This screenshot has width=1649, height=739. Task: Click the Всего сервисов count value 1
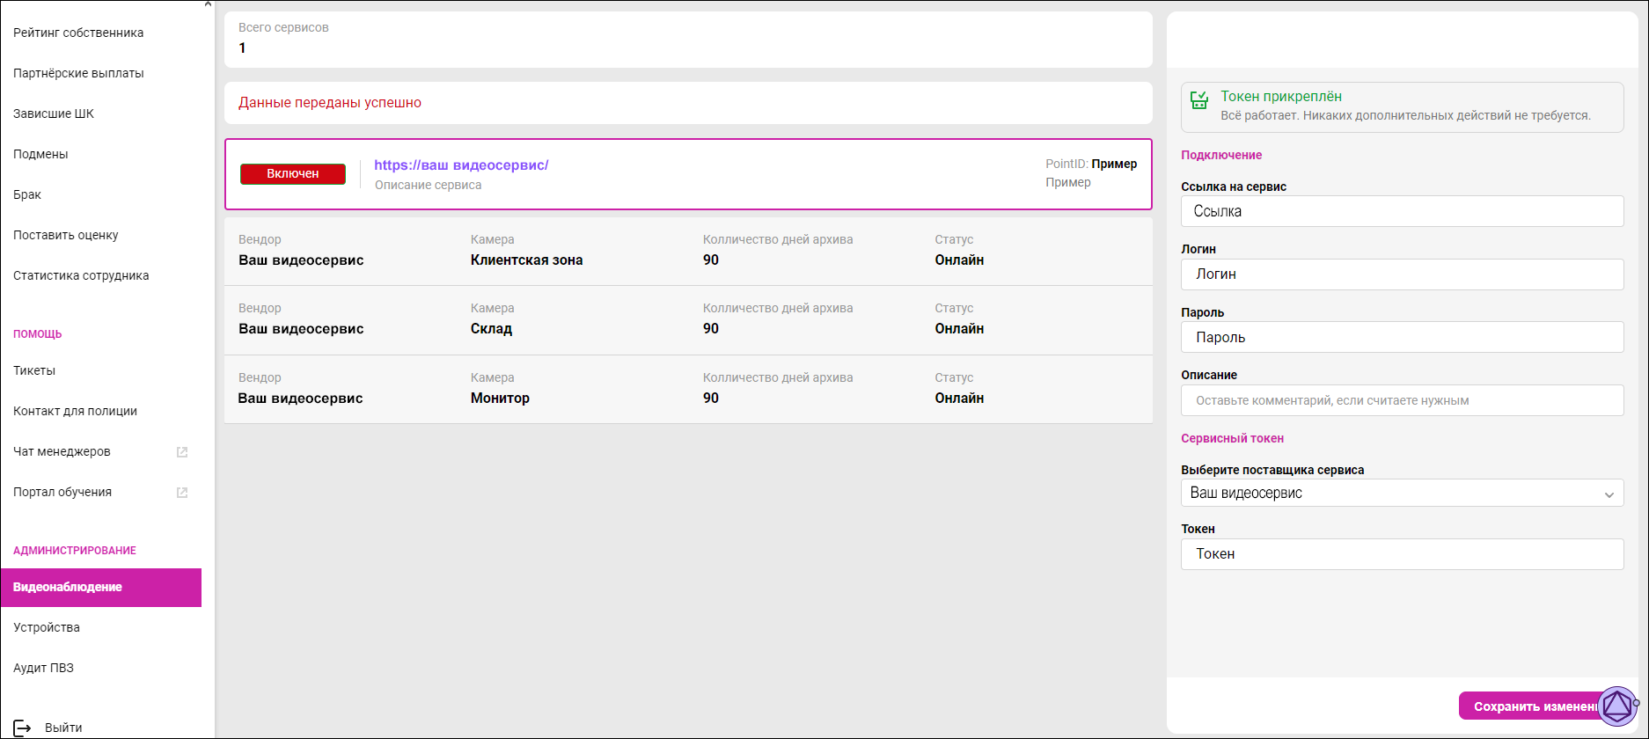(242, 48)
